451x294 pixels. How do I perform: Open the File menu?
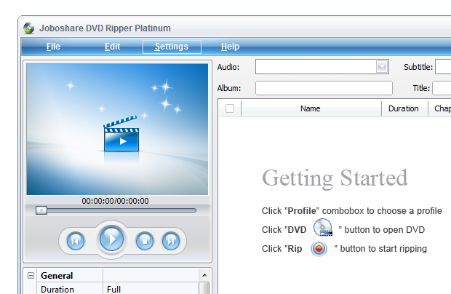(53, 47)
